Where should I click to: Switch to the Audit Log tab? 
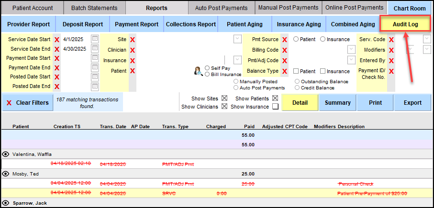point(405,24)
